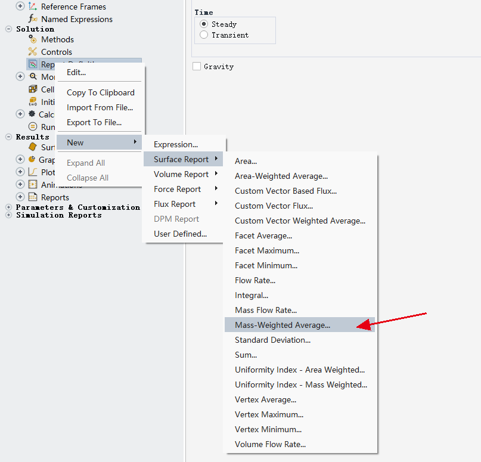Click Edit... in the context menu
Image resolution: width=481 pixels, height=462 pixels.
point(76,72)
